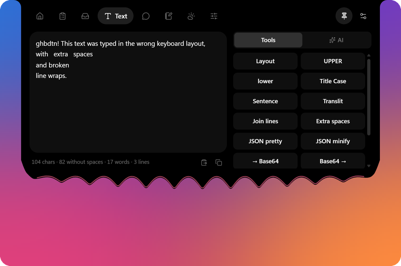Click the character count status text

[90, 162]
